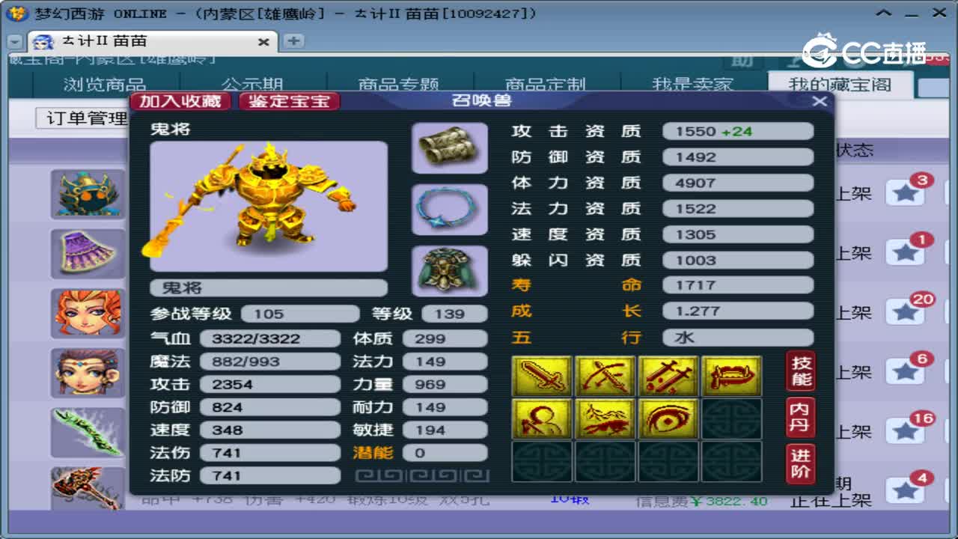Select the fourth skill icon in first row
This screenshot has height=539, width=958.
pos(732,376)
